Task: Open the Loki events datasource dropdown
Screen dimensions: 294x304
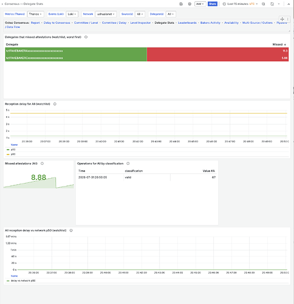Action: click(72, 14)
